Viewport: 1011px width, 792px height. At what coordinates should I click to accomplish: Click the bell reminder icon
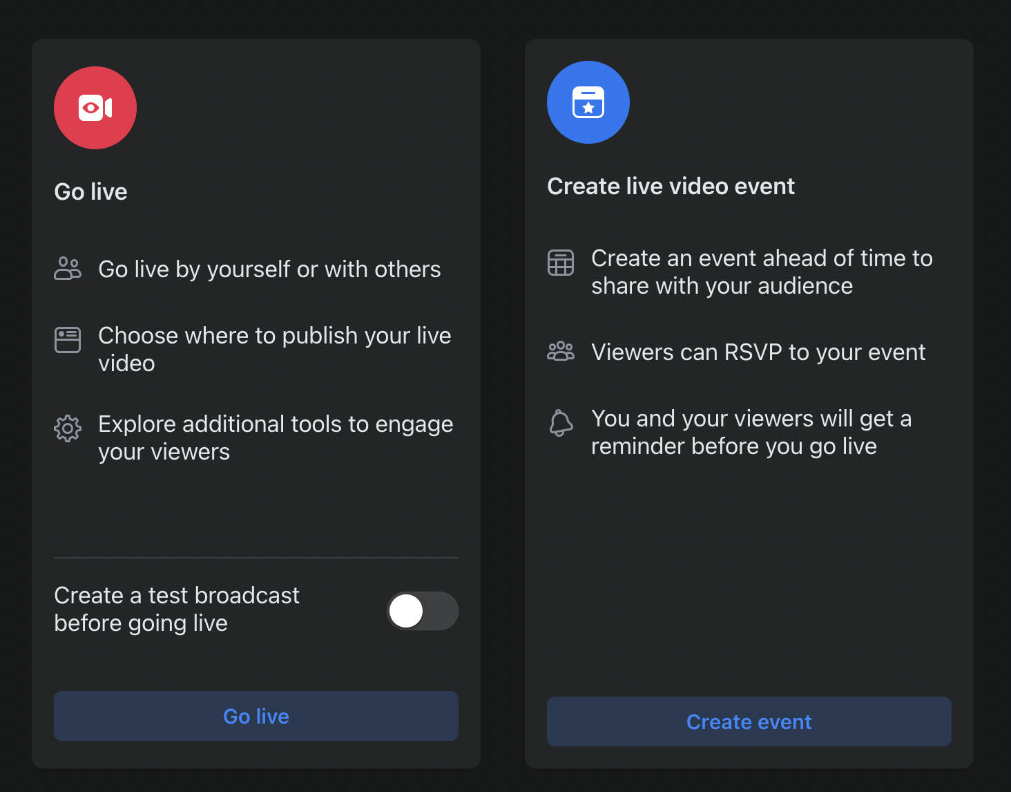coord(561,424)
